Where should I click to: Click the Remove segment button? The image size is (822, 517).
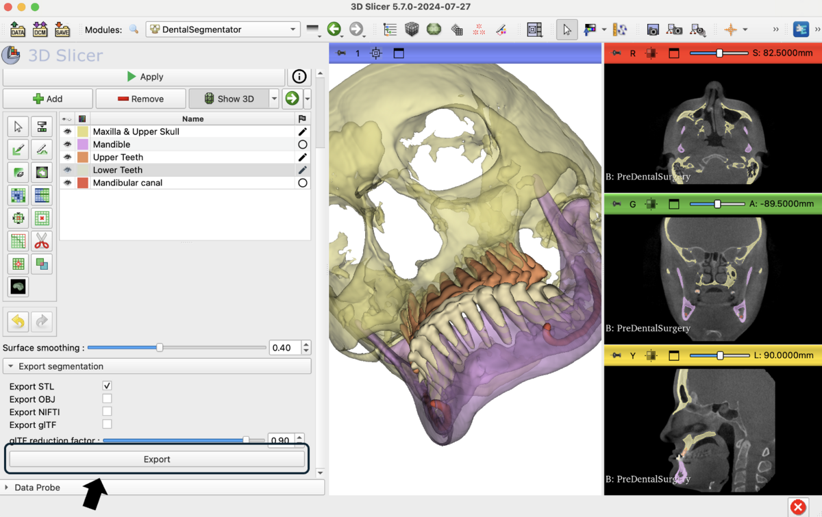pos(140,99)
